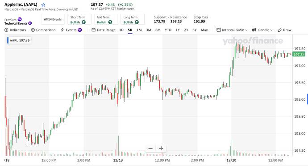This screenshot has height=166, width=308.
Task: Click the Premium badge icon
Action: 20,19
